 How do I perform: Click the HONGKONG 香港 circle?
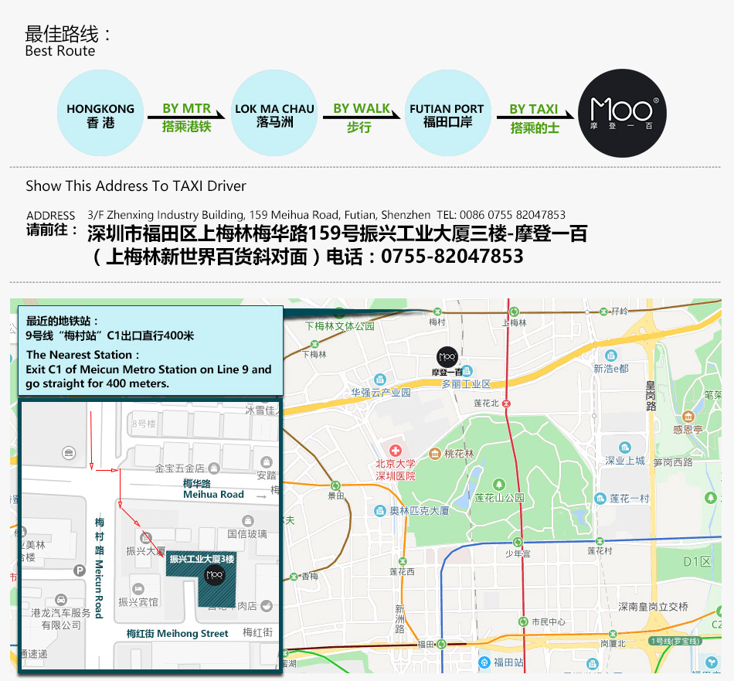tap(100, 113)
